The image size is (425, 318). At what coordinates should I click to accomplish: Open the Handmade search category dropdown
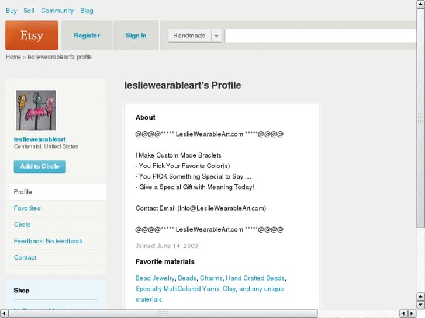pos(195,36)
